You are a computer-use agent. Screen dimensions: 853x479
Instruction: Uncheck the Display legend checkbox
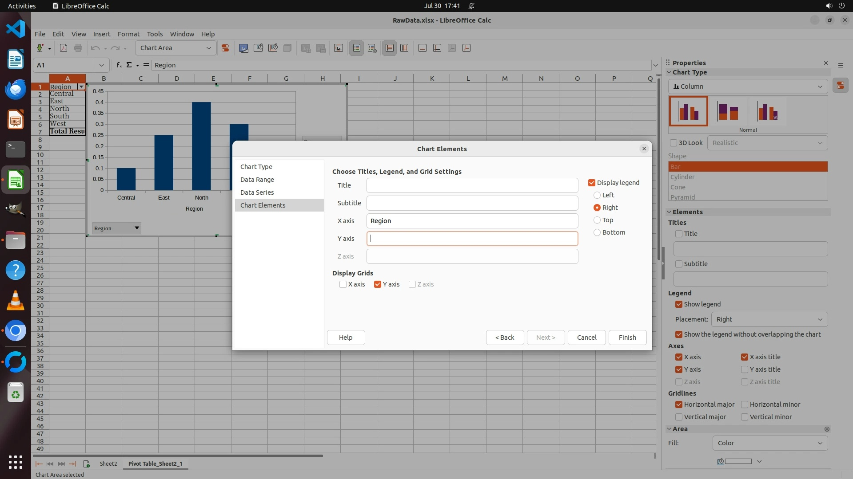click(x=592, y=183)
